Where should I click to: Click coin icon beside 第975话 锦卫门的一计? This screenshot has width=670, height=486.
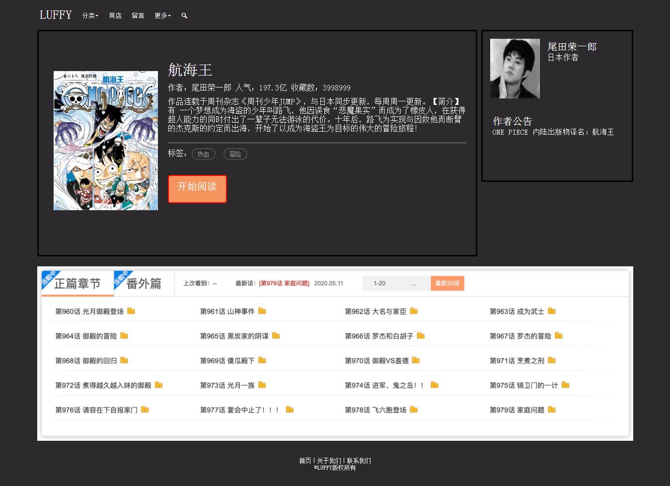tap(566, 385)
